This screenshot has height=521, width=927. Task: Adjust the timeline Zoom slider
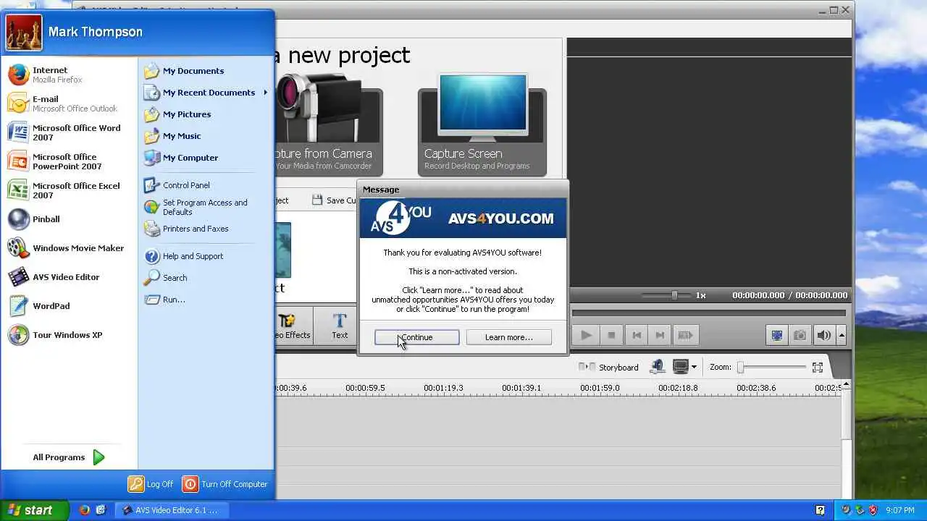pos(773,368)
